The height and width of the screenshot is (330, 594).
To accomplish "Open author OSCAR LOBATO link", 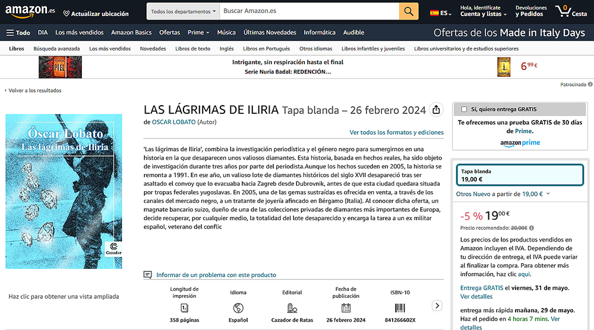I will (x=173, y=122).
